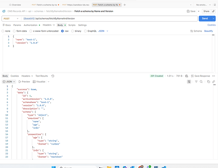Open the environment quick look icon

click(215, 5)
